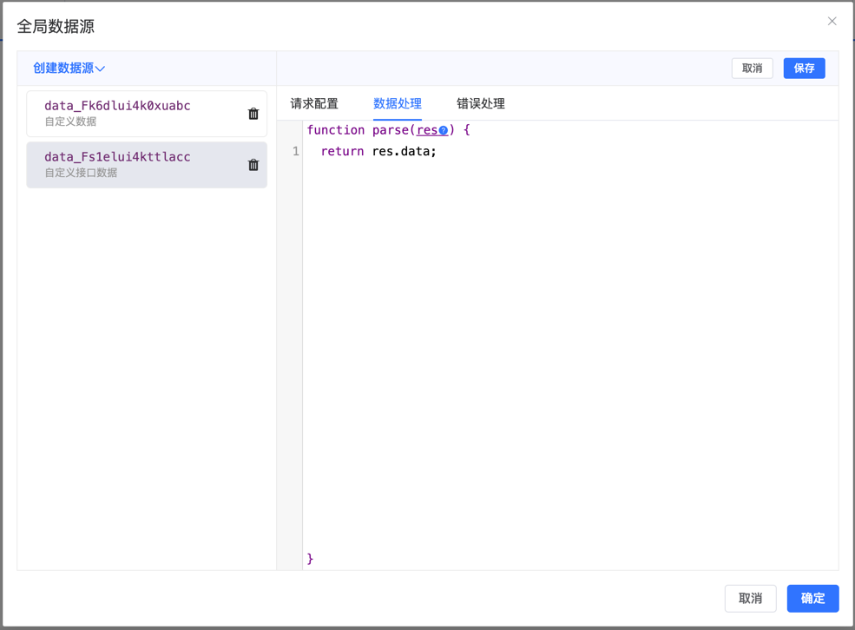The height and width of the screenshot is (630, 855).
Task: Confirm with the 确定 button
Action: coord(812,599)
